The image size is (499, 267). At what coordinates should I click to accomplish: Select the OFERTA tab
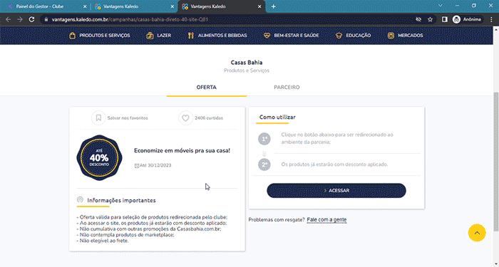(x=206, y=87)
